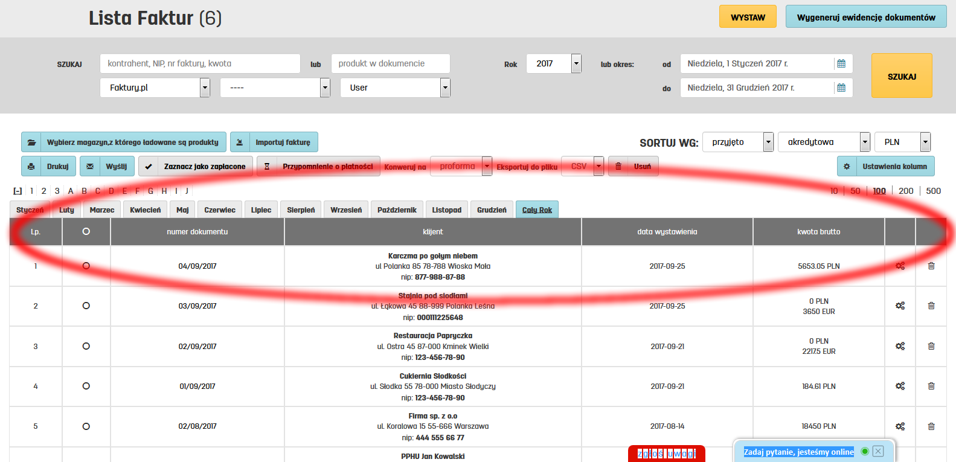Select the radio circle for invoice 04/09/2017
The height and width of the screenshot is (462, 956).
tap(86, 266)
